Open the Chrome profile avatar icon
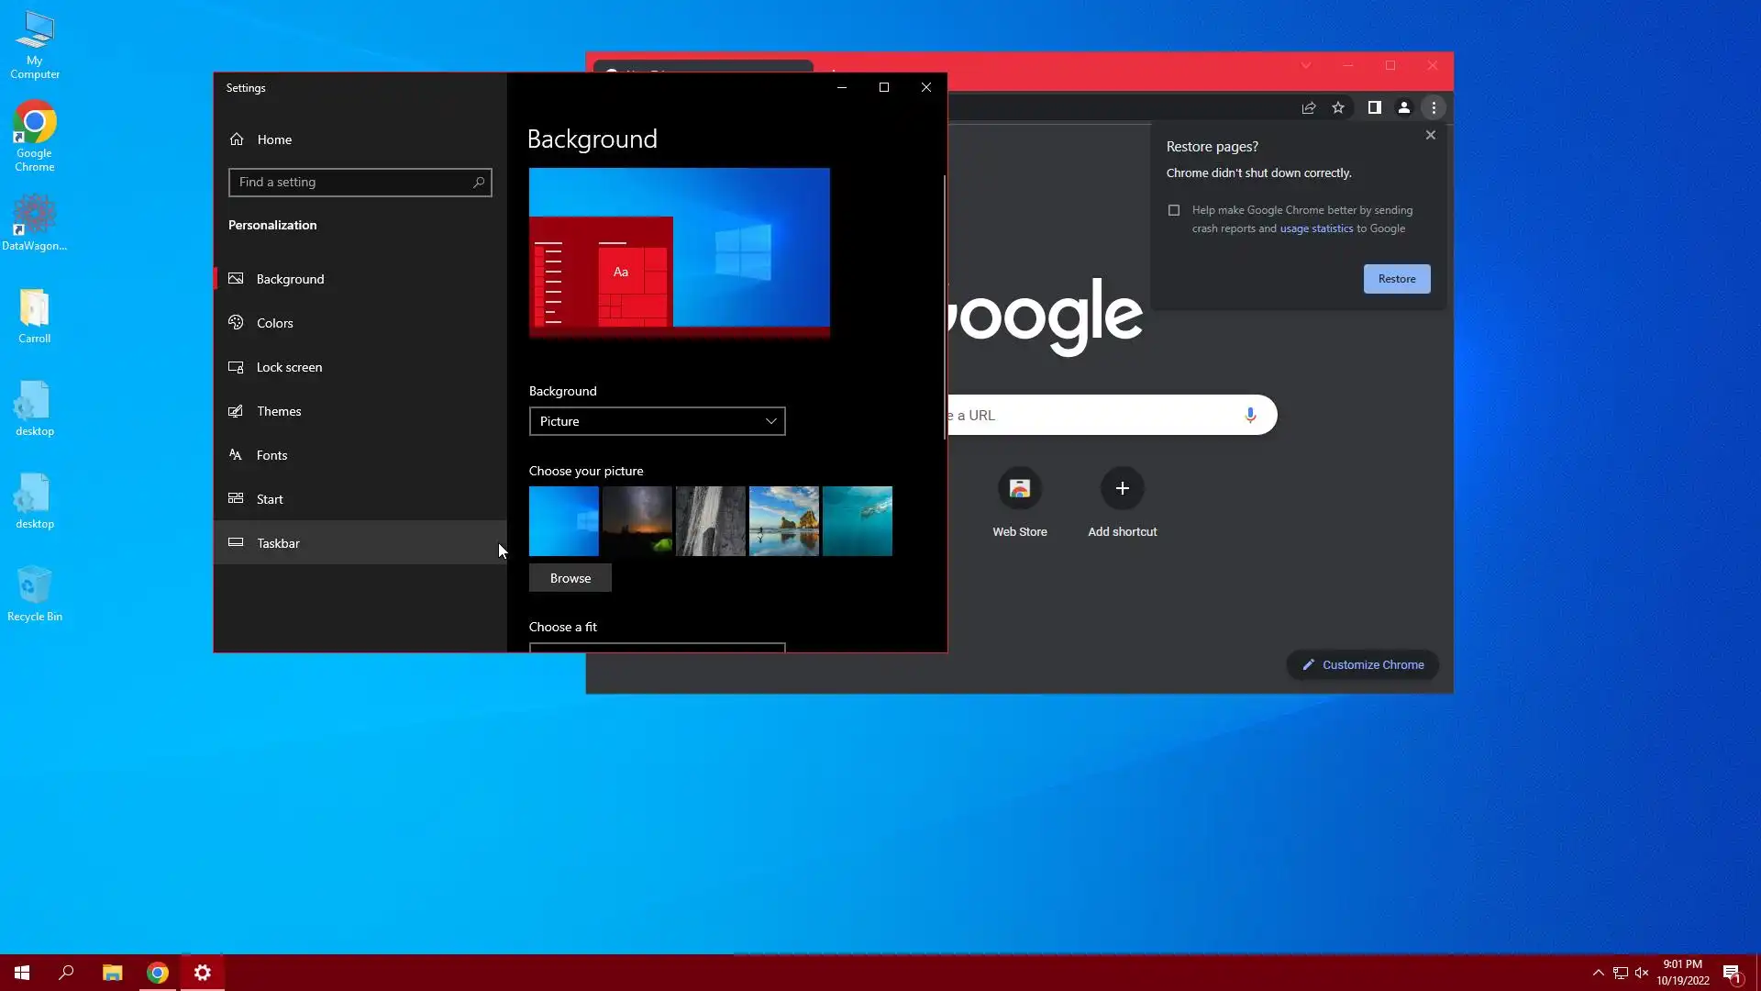 click(1403, 108)
